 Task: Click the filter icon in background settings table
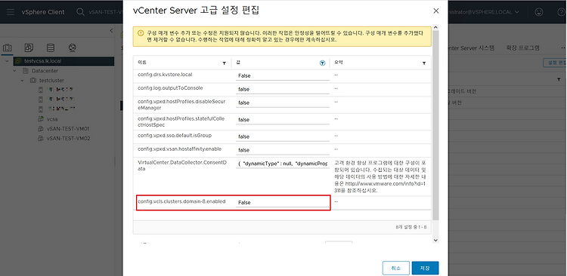coord(559,79)
